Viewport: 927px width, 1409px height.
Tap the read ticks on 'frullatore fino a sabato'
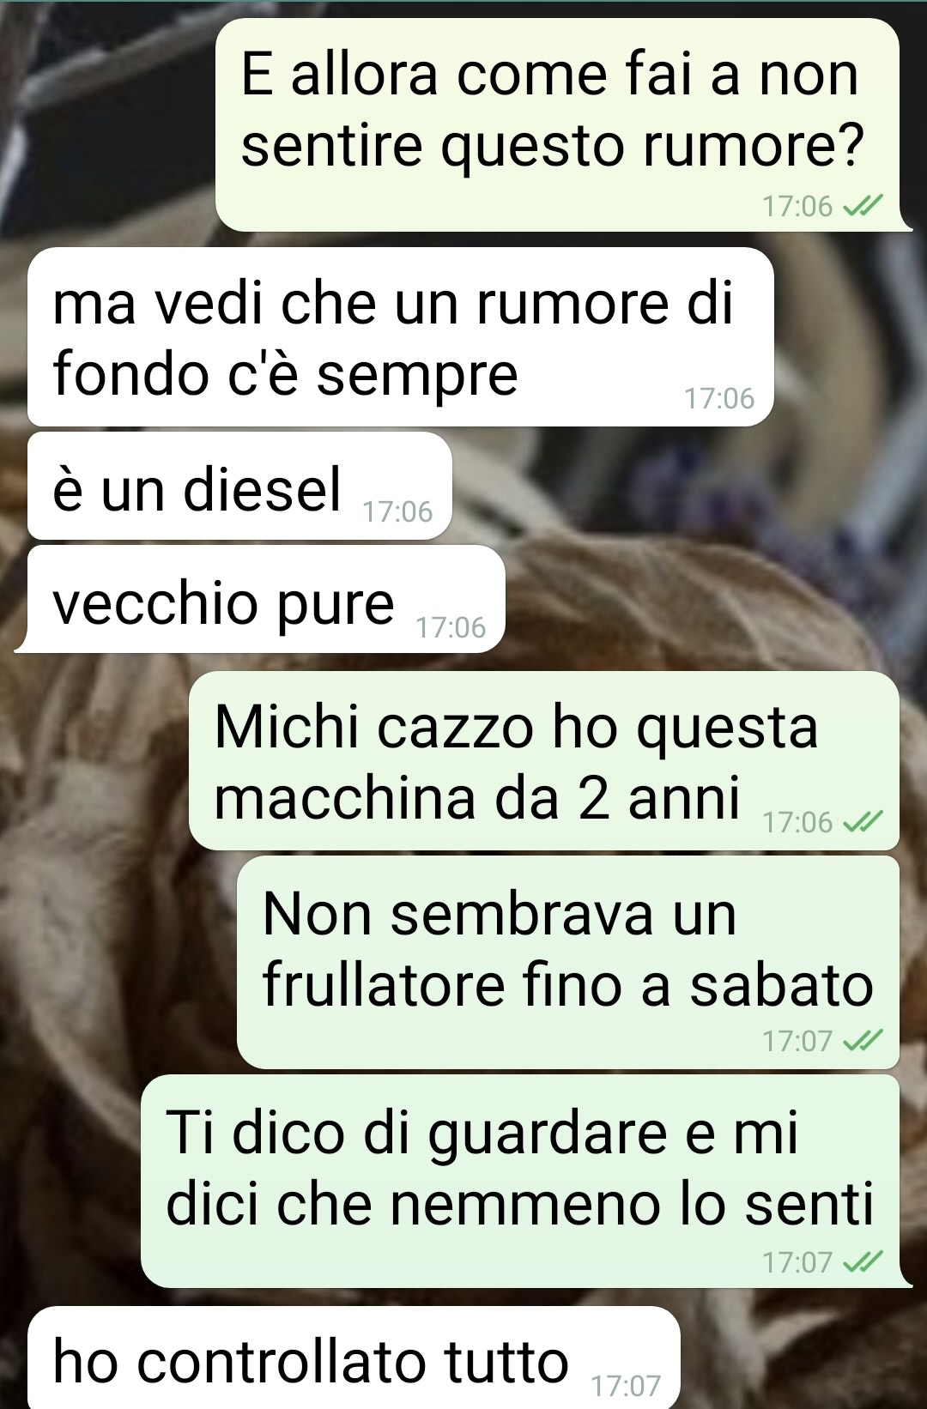(863, 1041)
